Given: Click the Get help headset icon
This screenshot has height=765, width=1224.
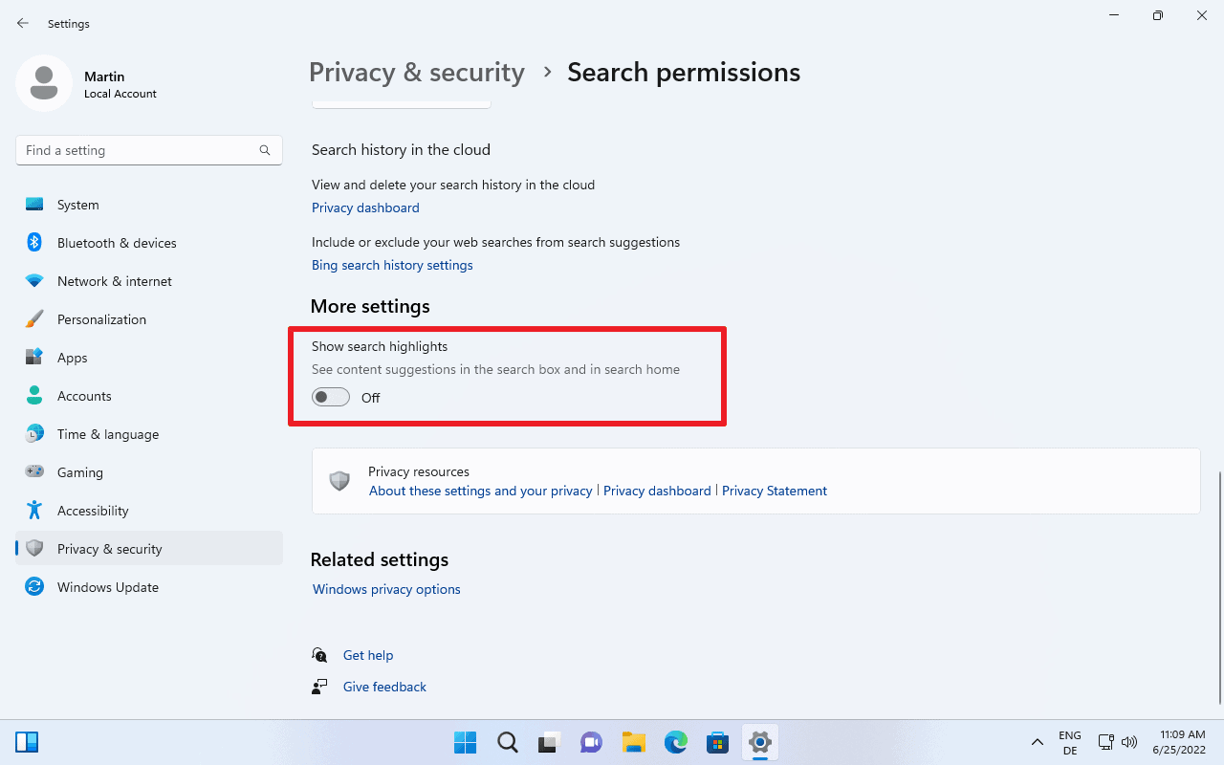Looking at the screenshot, I should click(x=320, y=655).
